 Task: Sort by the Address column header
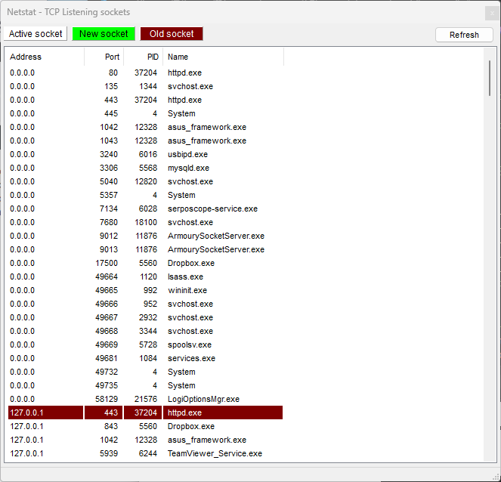coord(45,57)
